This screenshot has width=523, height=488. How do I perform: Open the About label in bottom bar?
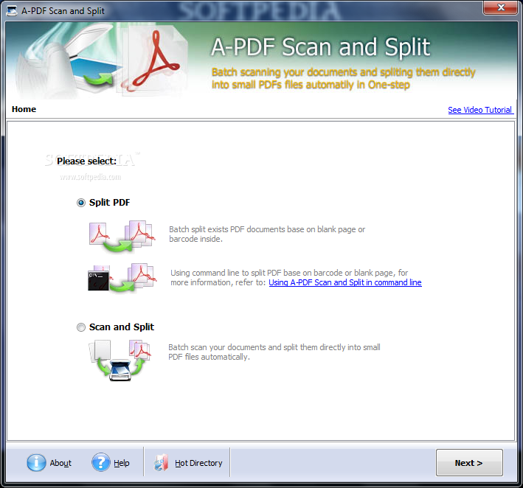(x=60, y=463)
